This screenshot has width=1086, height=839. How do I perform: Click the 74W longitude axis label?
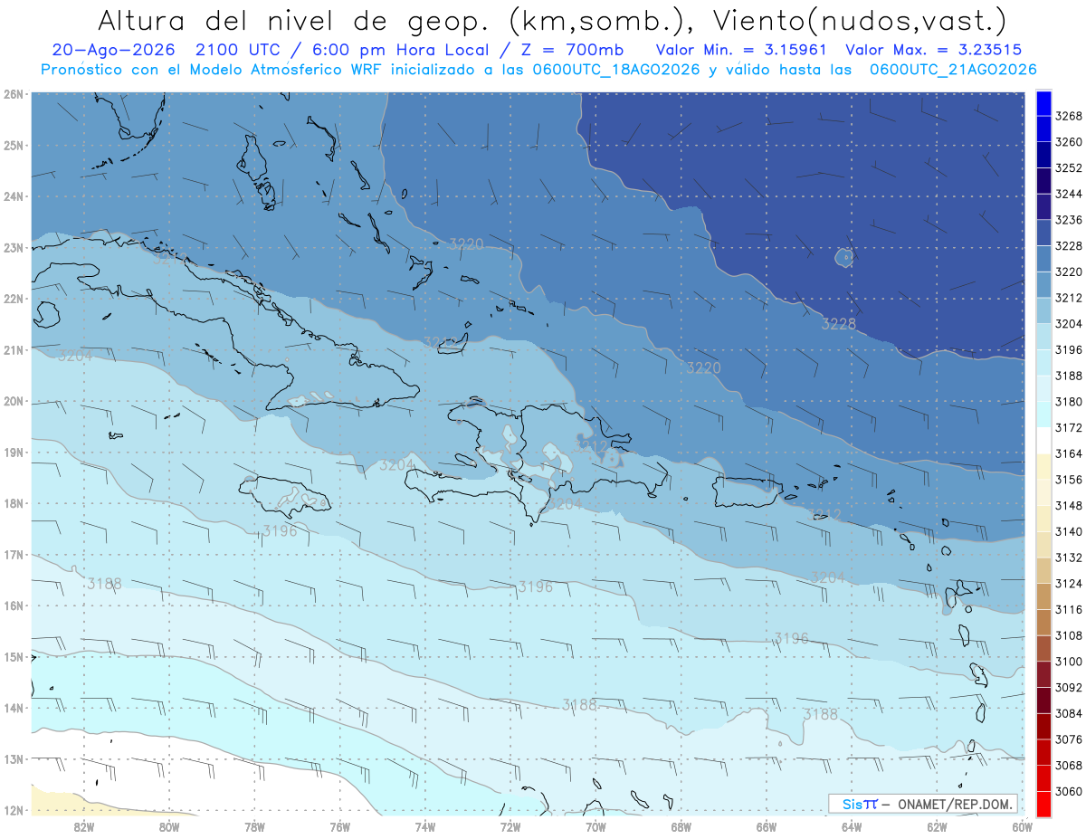click(x=425, y=827)
